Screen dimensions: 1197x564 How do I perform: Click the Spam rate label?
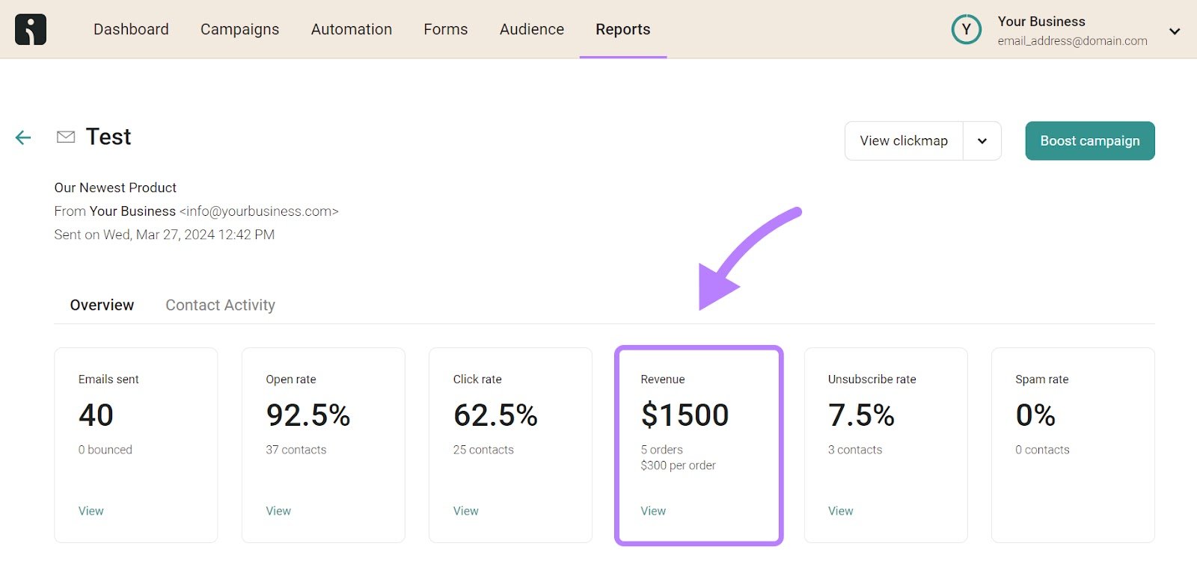[1041, 379]
